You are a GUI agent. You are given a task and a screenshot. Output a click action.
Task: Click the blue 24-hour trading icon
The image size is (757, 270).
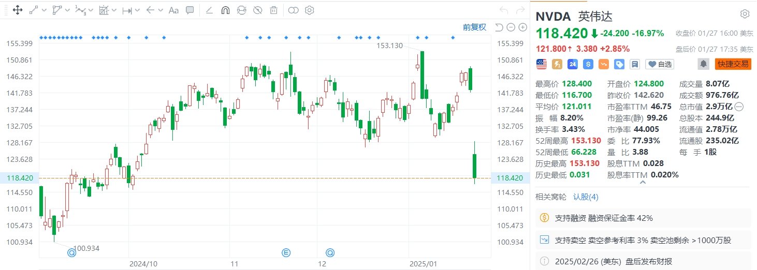point(573,64)
